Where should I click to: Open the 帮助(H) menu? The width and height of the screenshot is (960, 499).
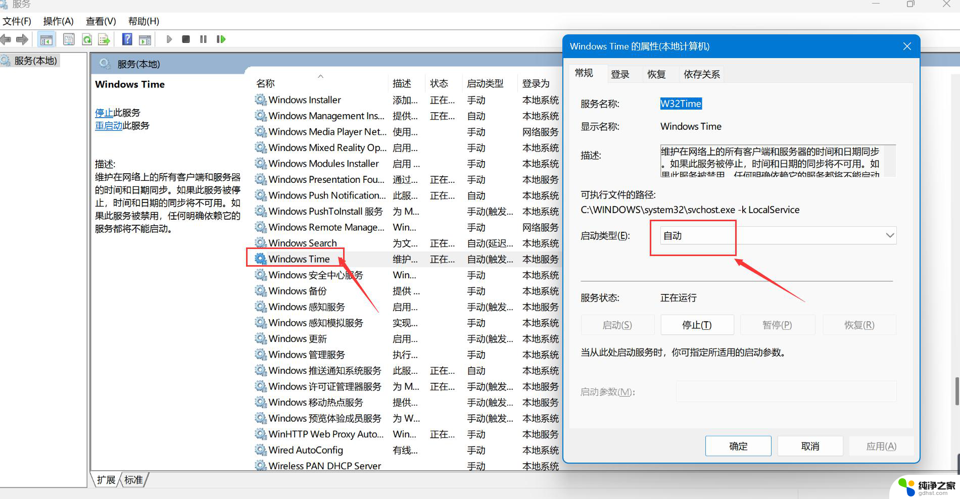point(143,21)
